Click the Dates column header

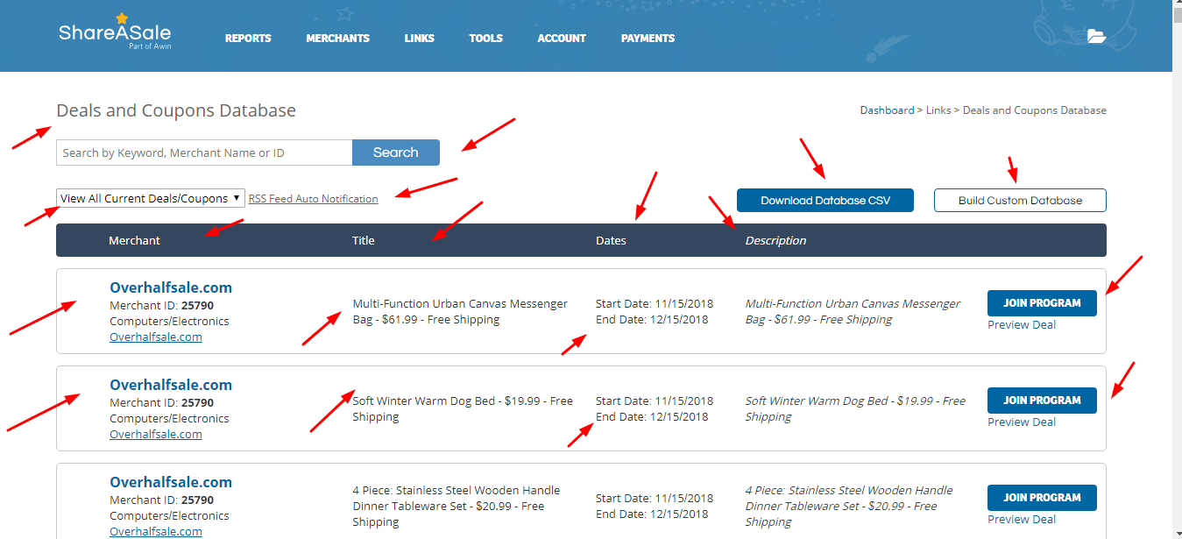tap(611, 240)
